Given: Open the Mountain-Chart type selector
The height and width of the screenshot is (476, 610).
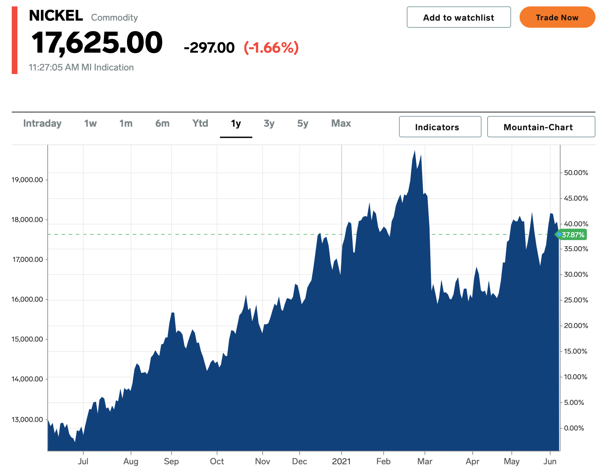Looking at the screenshot, I should [x=541, y=127].
